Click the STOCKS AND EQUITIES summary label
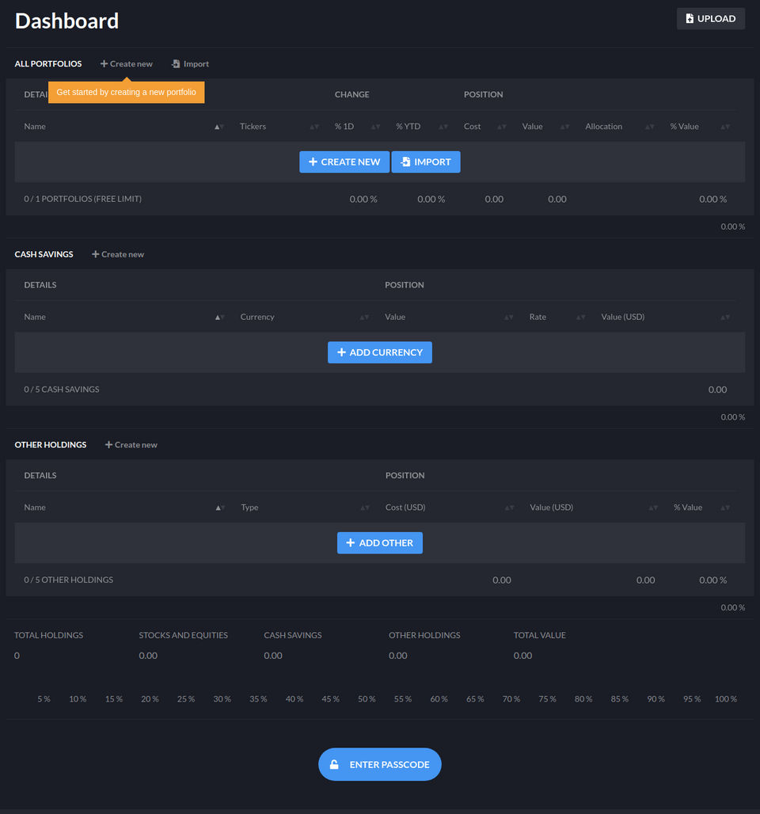This screenshot has height=814, width=760. [183, 635]
